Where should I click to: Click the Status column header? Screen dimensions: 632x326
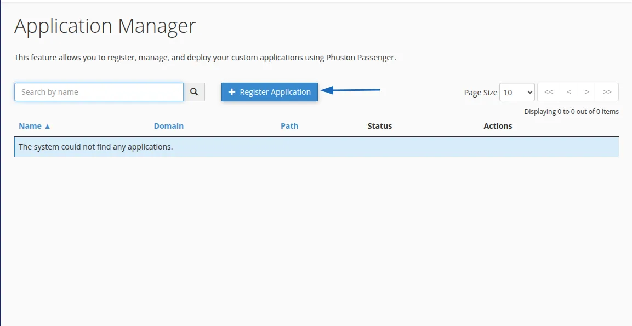point(379,125)
